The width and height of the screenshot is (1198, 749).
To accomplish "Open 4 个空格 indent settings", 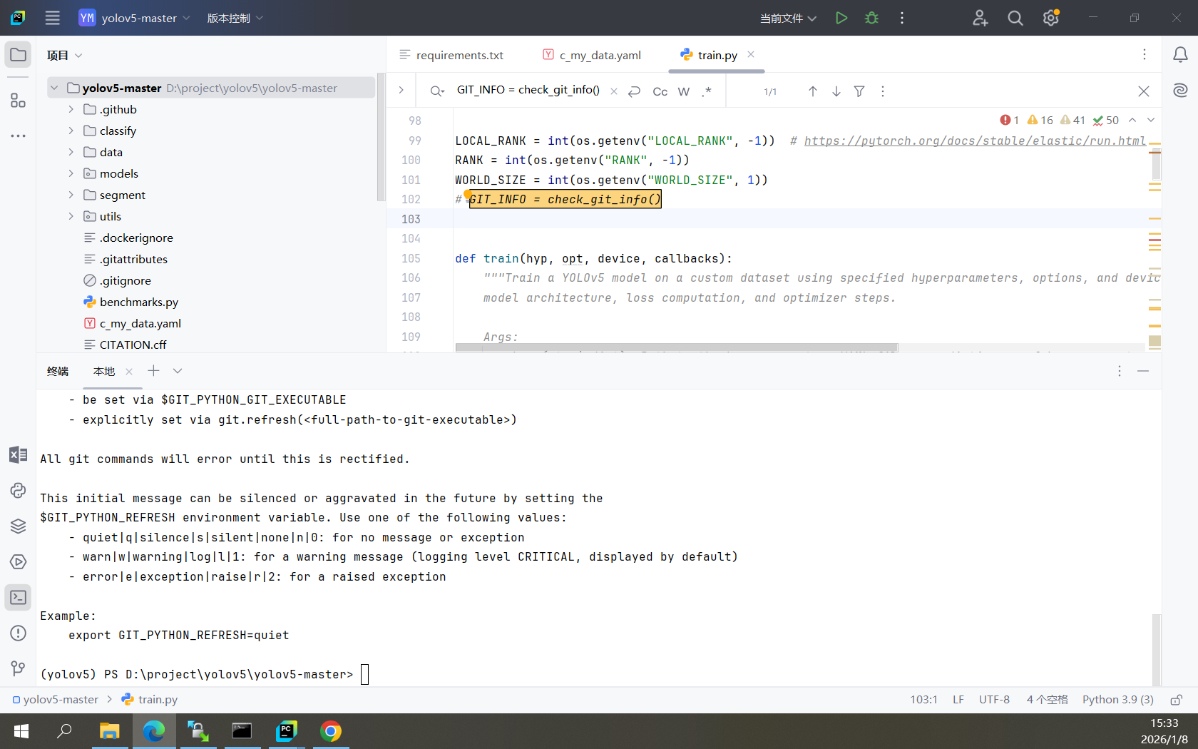I will pos(1047,700).
